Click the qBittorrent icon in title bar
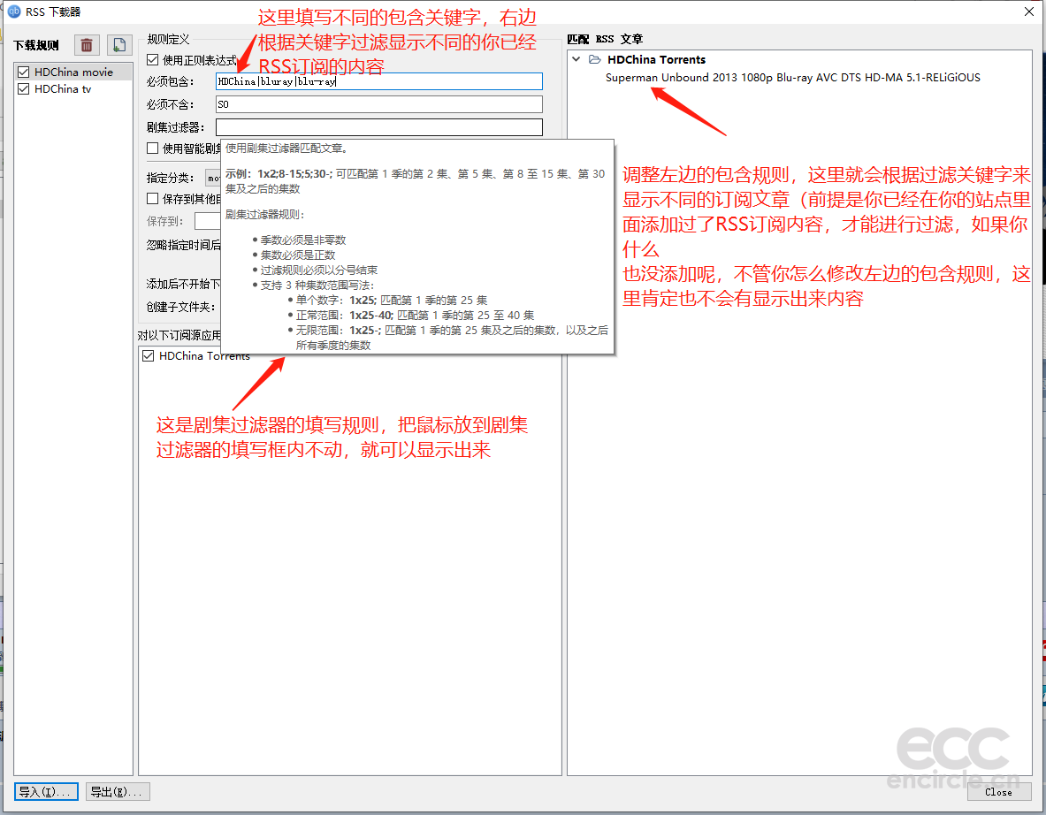This screenshot has width=1046, height=815. tap(13, 11)
